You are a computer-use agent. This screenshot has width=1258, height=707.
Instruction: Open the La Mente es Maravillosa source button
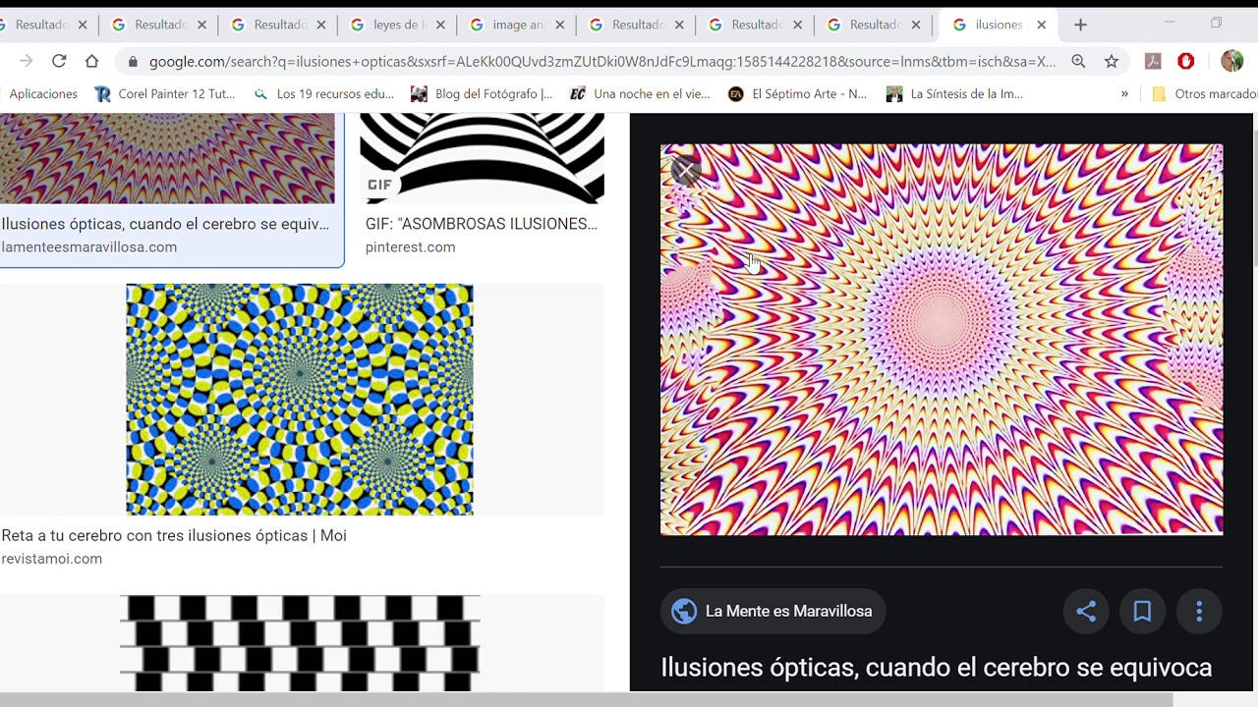coord(773,611)
